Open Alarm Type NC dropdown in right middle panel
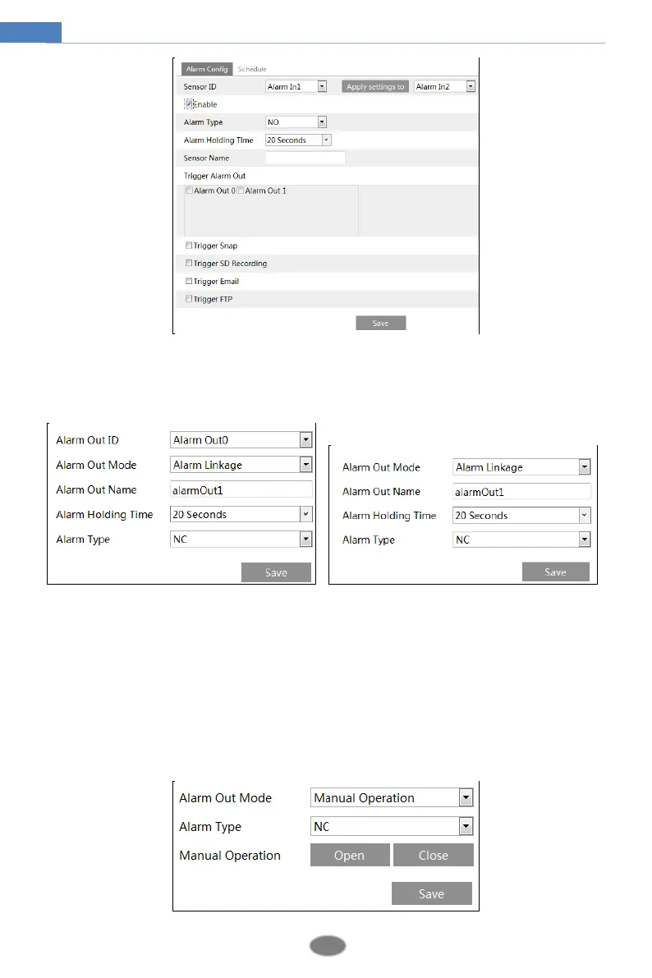Viewport: 652px width, 978px height. tap(521, 540)
